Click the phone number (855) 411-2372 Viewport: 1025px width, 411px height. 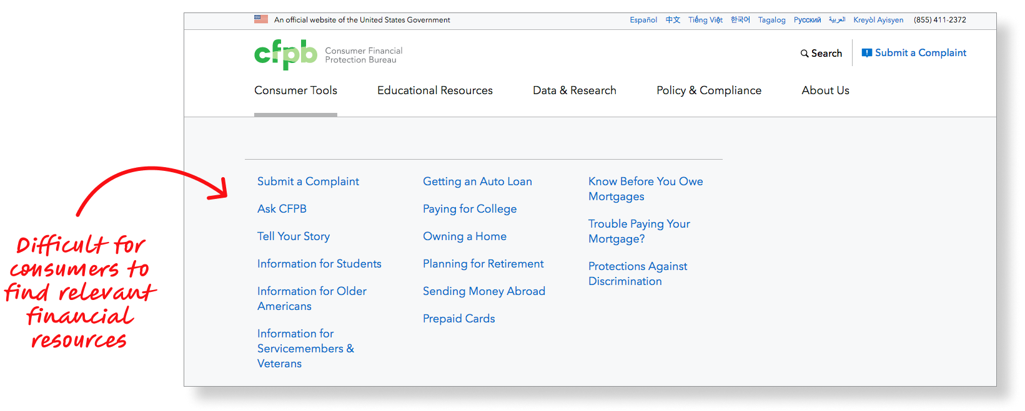[x=940, y=20]
